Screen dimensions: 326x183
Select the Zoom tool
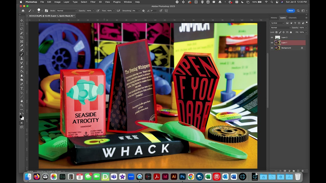22,105
